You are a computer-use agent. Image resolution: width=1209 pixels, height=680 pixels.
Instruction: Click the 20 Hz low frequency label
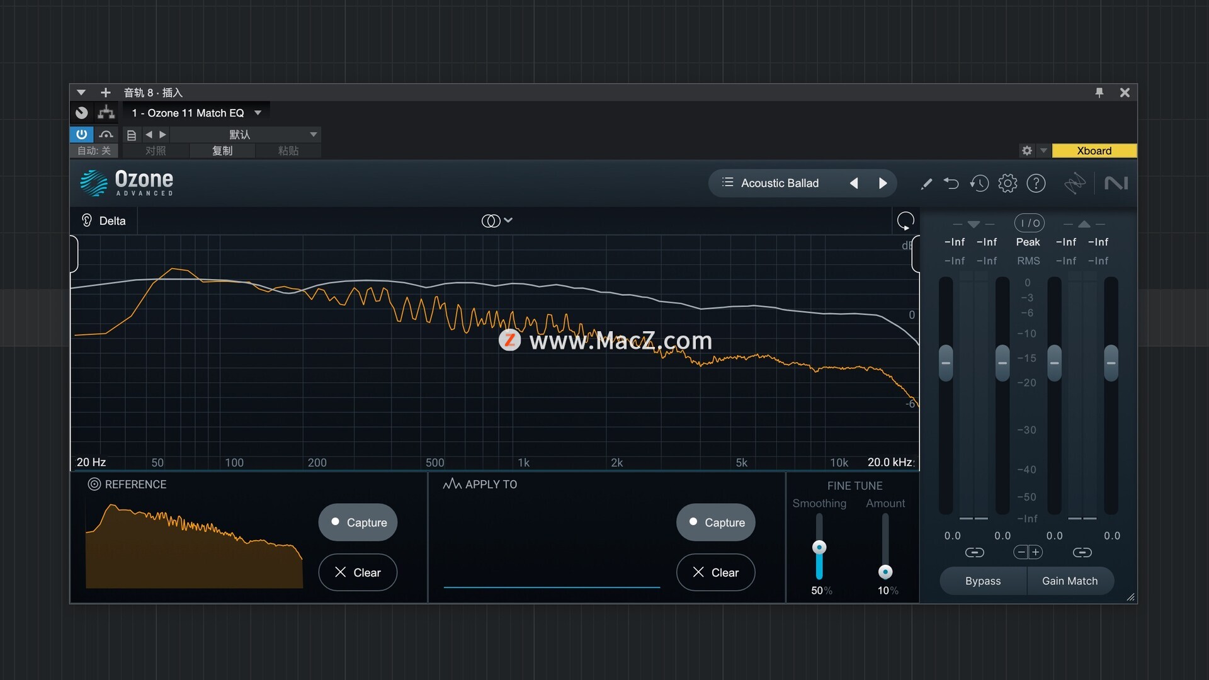[91, 462]
